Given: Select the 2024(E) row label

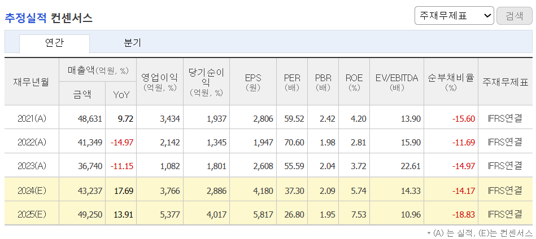Looking at the screenshot, I should pos(32,191).
